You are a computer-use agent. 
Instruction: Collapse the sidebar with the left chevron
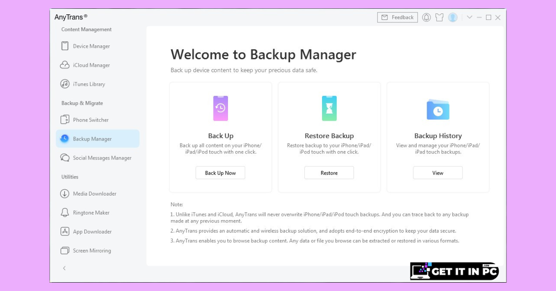(x=64, y=268)
